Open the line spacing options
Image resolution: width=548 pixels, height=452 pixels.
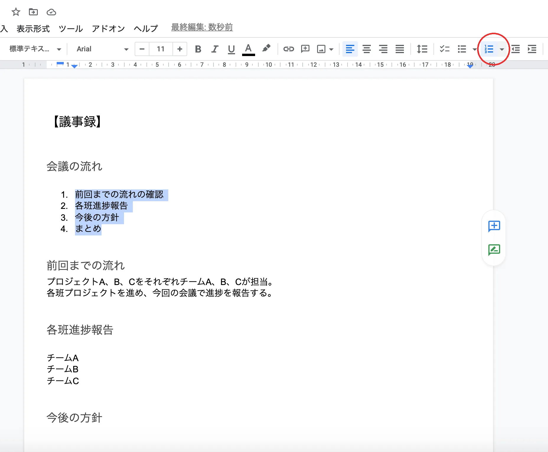(422, 49)
